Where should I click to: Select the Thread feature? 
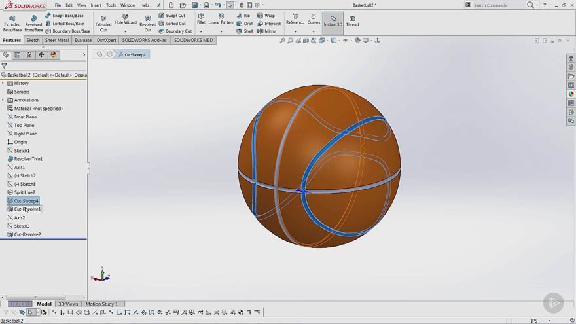pyautogui.click(x=352, y=22)
